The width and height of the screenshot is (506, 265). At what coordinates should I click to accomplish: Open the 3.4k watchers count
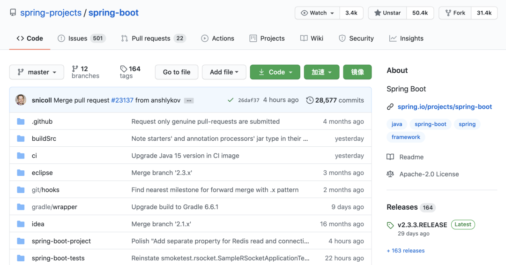(x=351, y=13)
